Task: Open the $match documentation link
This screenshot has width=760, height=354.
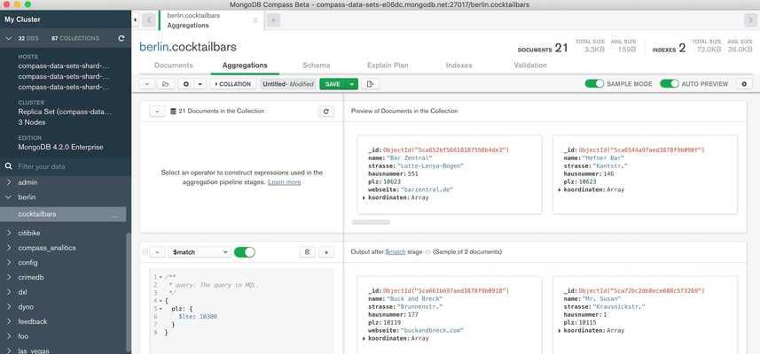Action: click(395, 252)
